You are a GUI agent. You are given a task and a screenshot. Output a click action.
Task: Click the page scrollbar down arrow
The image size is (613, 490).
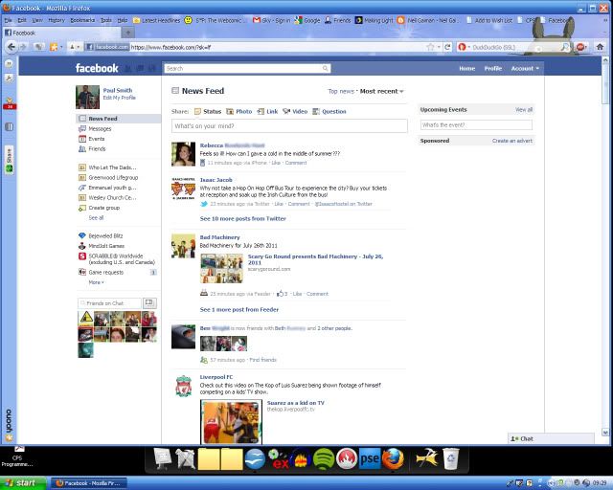point(605,433)
